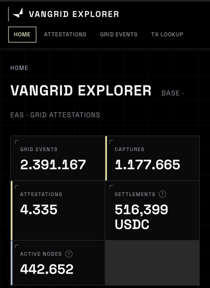Select the Home tab
The image size is (210, 288).
pos(22,35)
